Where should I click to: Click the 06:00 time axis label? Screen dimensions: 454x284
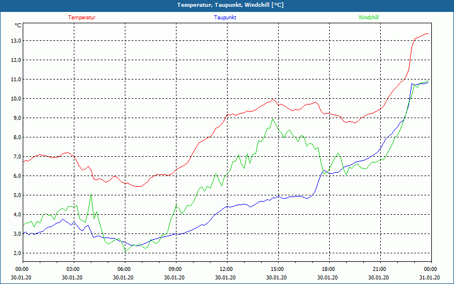[125, 269]
